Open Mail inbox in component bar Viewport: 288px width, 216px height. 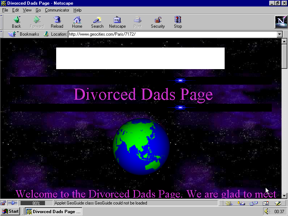tap(241, 203)
